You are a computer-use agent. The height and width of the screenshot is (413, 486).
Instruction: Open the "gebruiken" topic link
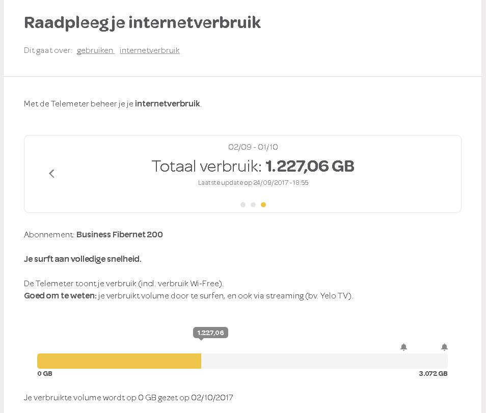(x=95, y=50)
